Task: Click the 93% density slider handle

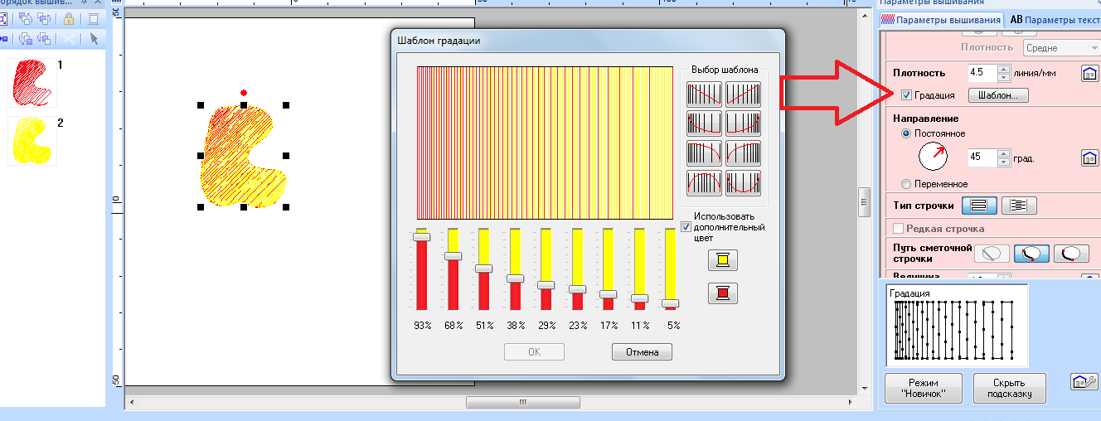Action: [x=422, y=237]
